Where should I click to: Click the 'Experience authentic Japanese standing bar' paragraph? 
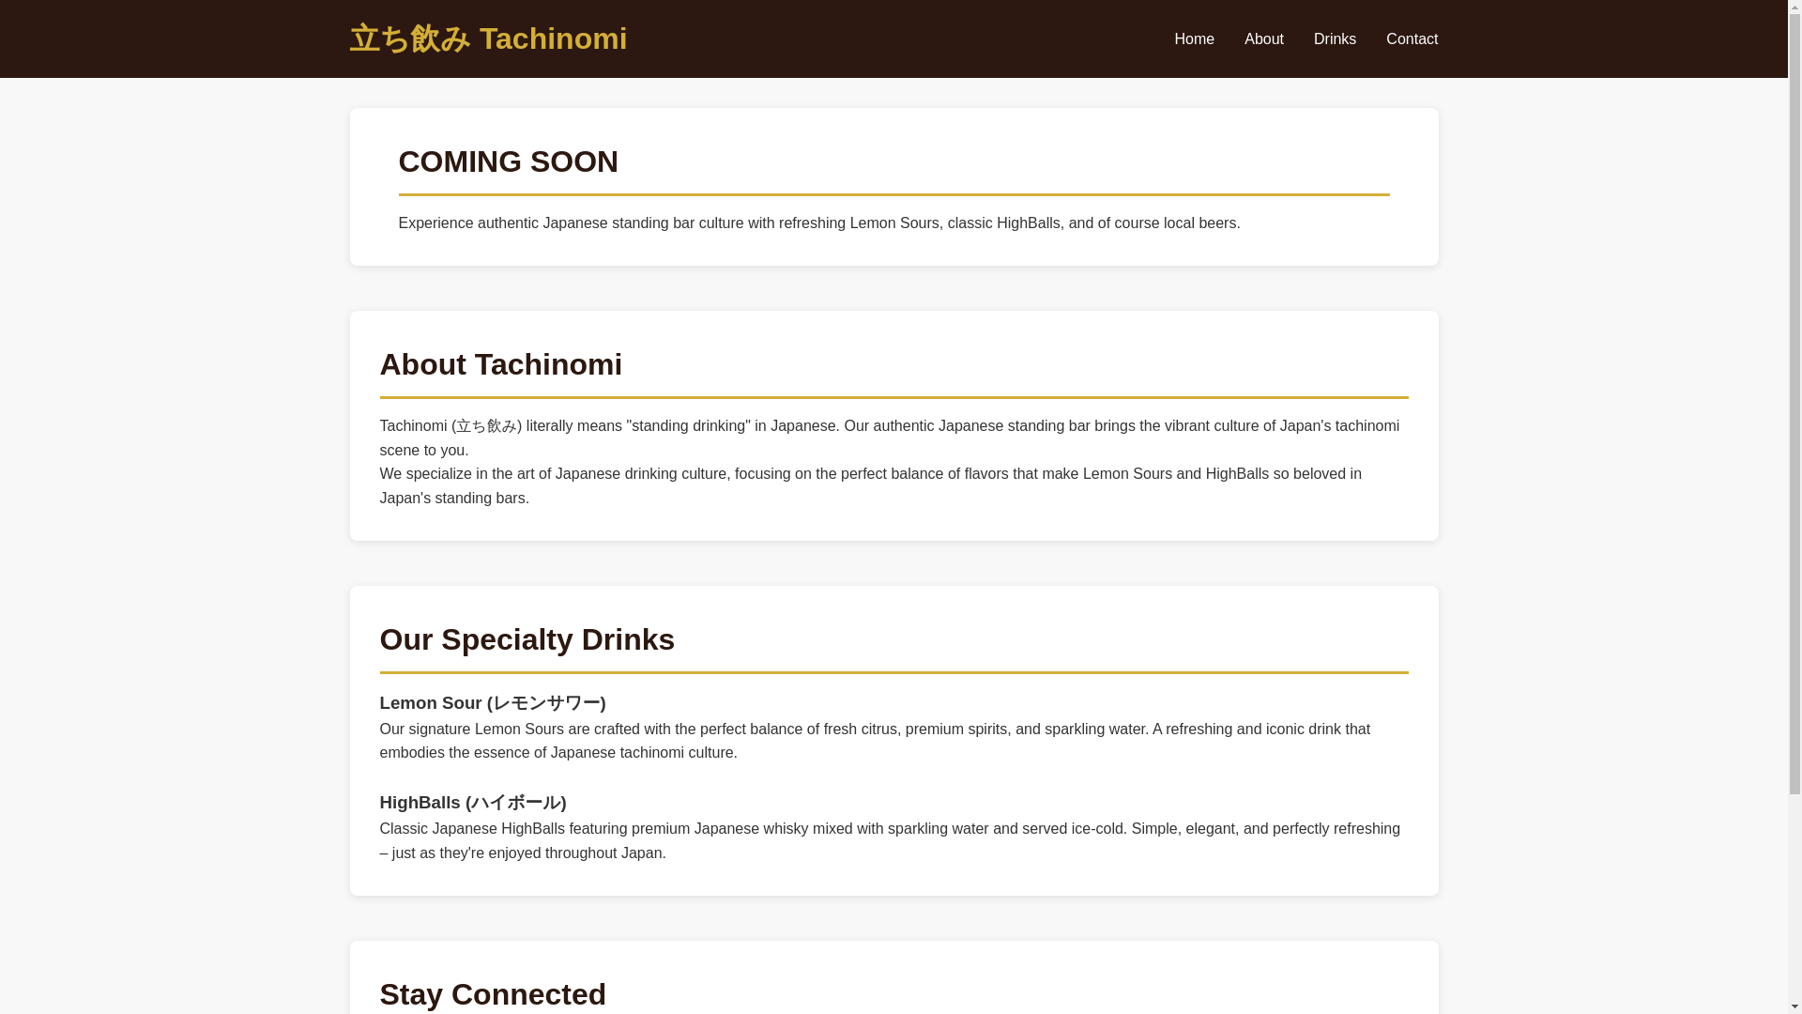(x=818, y=223)
